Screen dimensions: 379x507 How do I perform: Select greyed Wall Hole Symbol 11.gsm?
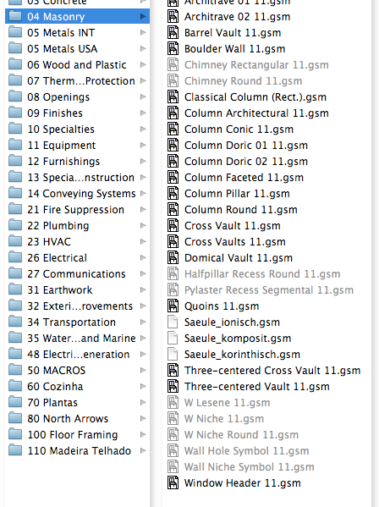click(x=246, y=451)
